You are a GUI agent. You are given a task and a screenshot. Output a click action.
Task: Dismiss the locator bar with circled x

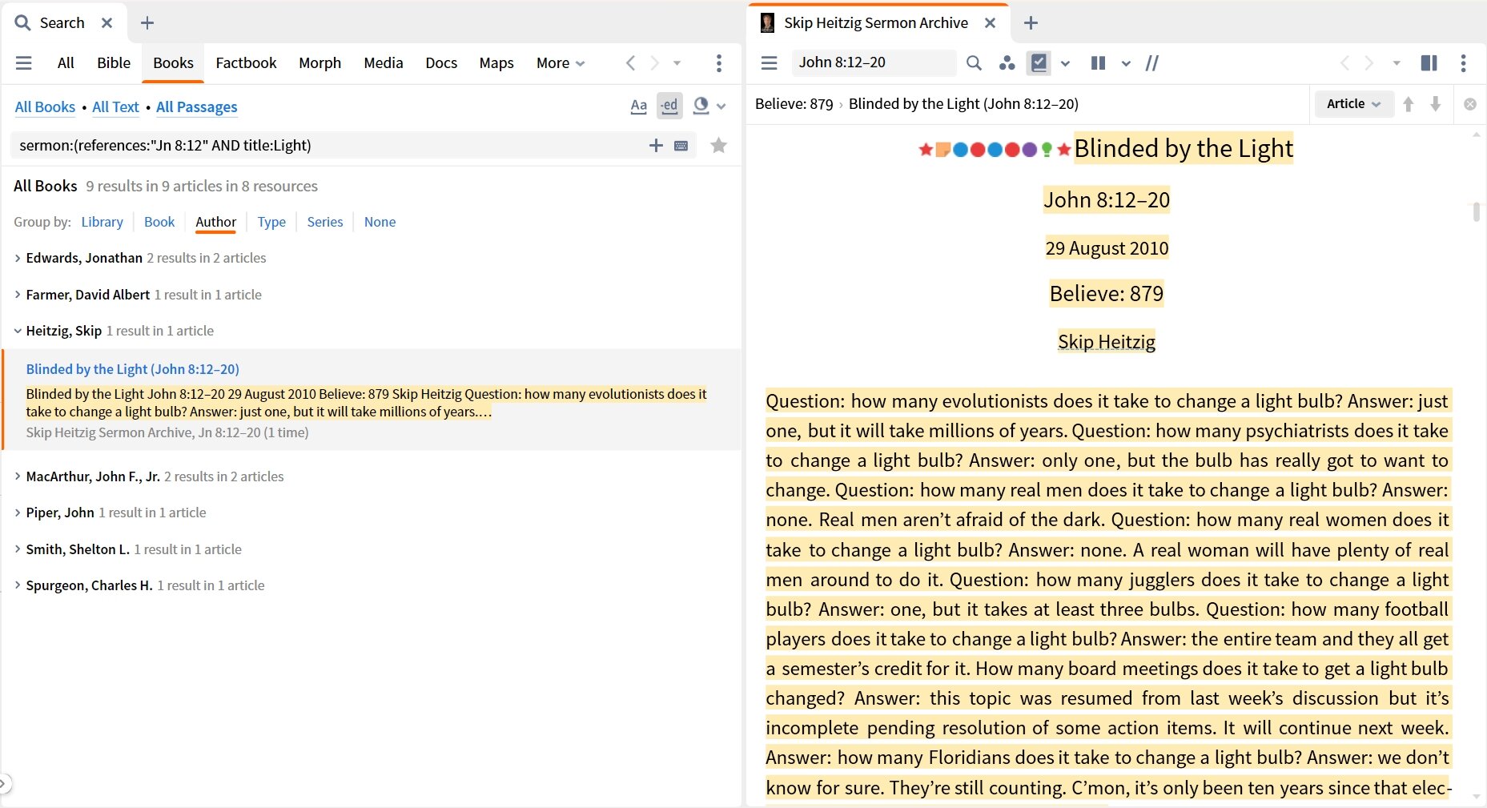click(x=1470, y=104)
